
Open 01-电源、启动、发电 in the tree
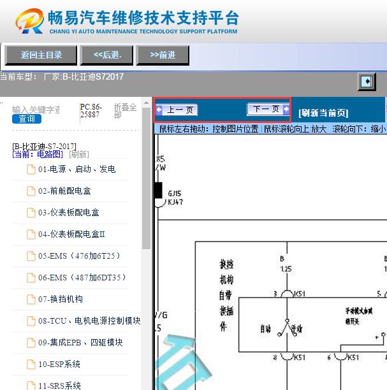pos(77,169)
